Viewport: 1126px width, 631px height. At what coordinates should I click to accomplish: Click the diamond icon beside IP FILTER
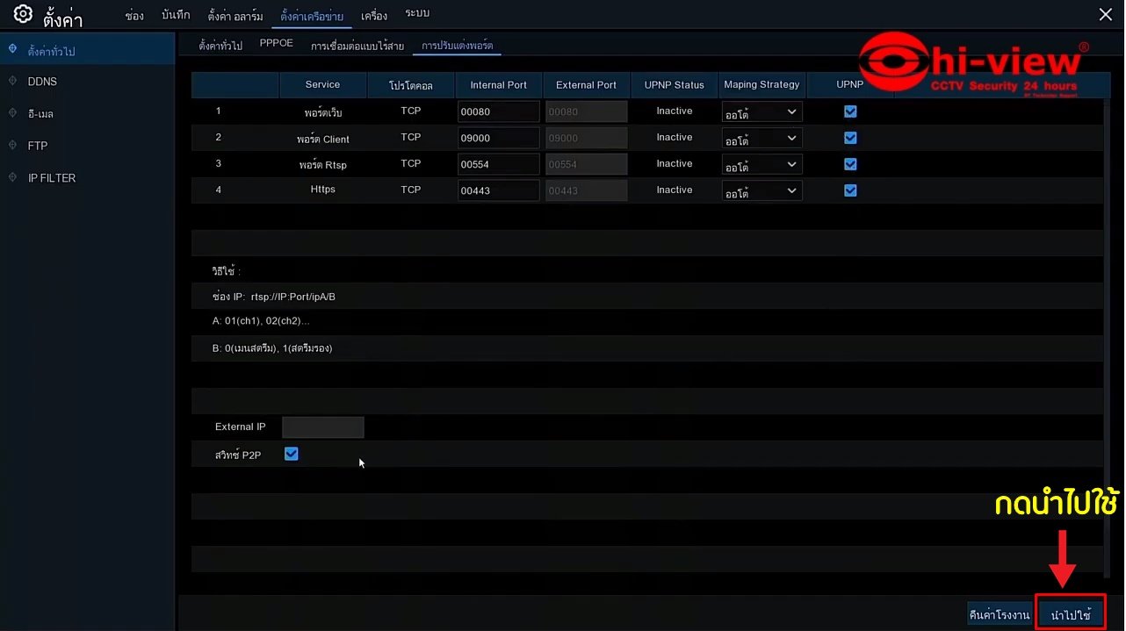click(x=12, y=177)
